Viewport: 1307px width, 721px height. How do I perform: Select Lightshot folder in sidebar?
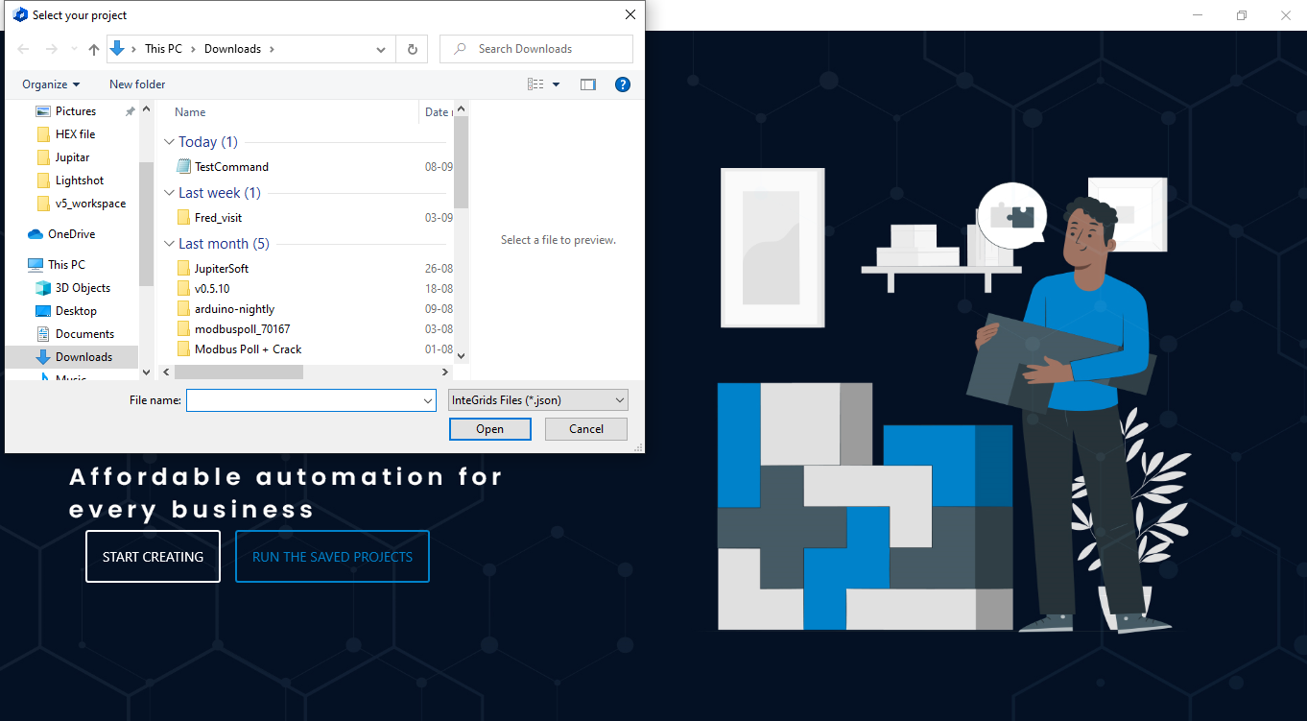pos(80,180)
